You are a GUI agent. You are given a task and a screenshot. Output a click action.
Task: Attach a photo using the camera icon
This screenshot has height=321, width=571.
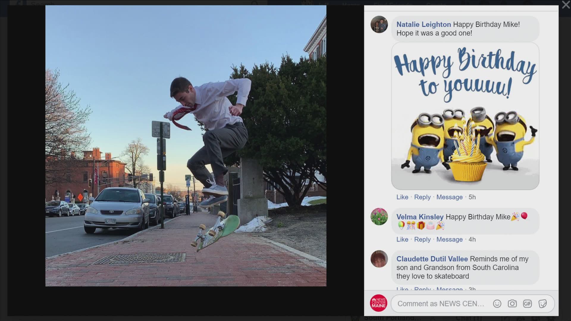coord(512,303)
